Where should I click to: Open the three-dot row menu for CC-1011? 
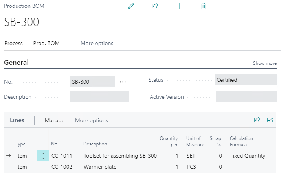[x=43, y=156]
